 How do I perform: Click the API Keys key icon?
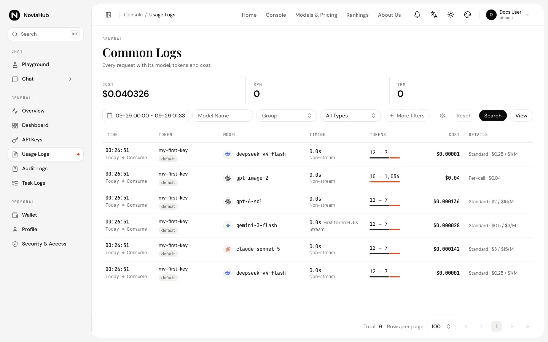(x=15, y=140)
